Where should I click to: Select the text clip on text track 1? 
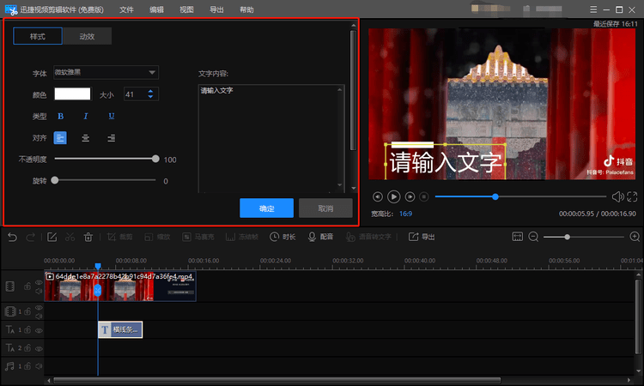[x=120, y=329]
